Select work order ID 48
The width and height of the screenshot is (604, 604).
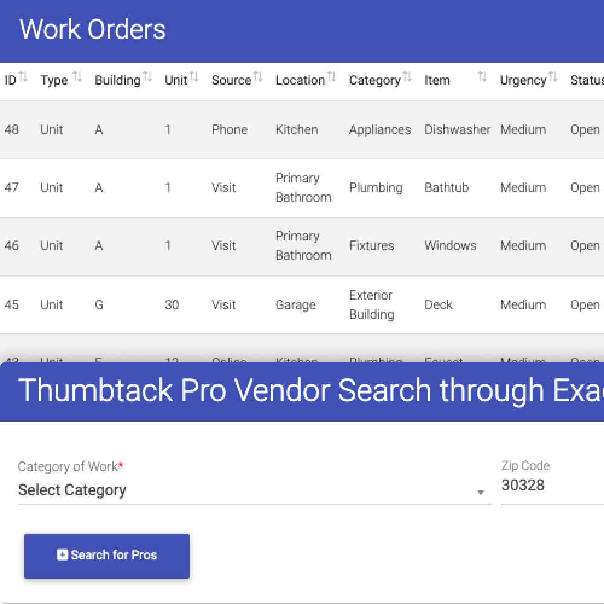[11, 129]
